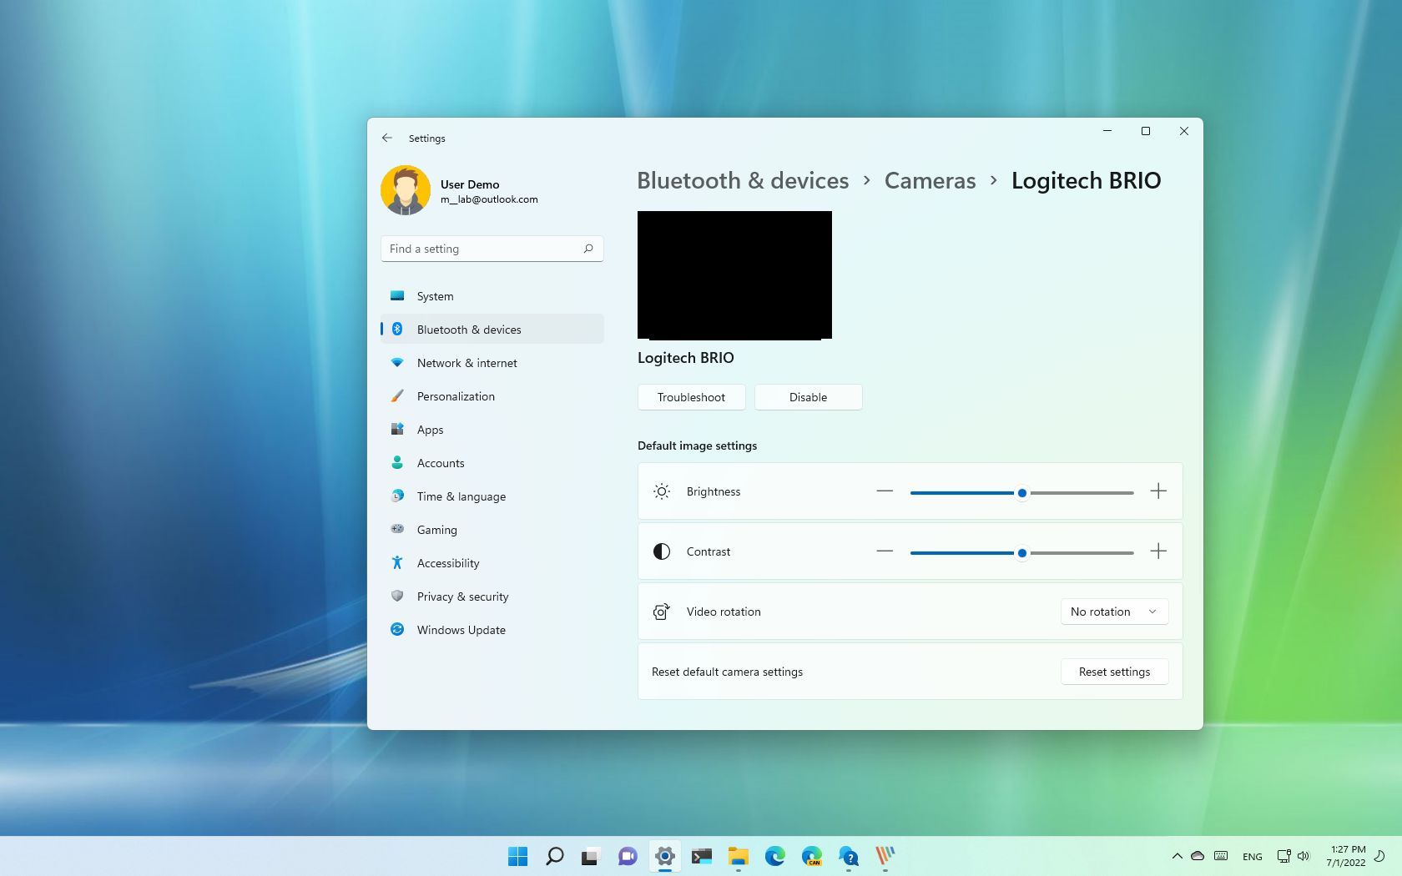Open ENG language selector
The height and width of the screenshot is (876, 1402).
1252,856
